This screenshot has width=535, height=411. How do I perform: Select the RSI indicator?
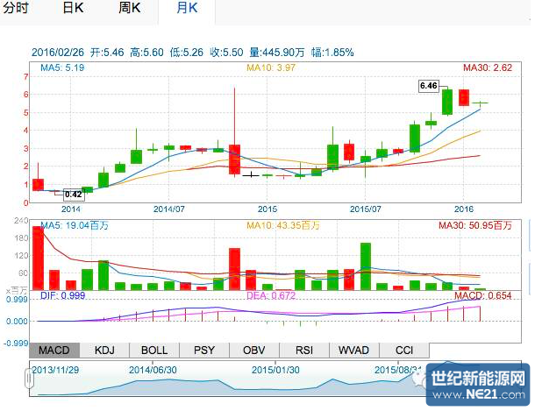[303, 350]
